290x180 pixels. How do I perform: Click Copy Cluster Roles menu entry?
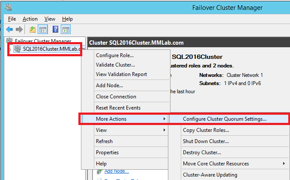[x=206, y=130]
